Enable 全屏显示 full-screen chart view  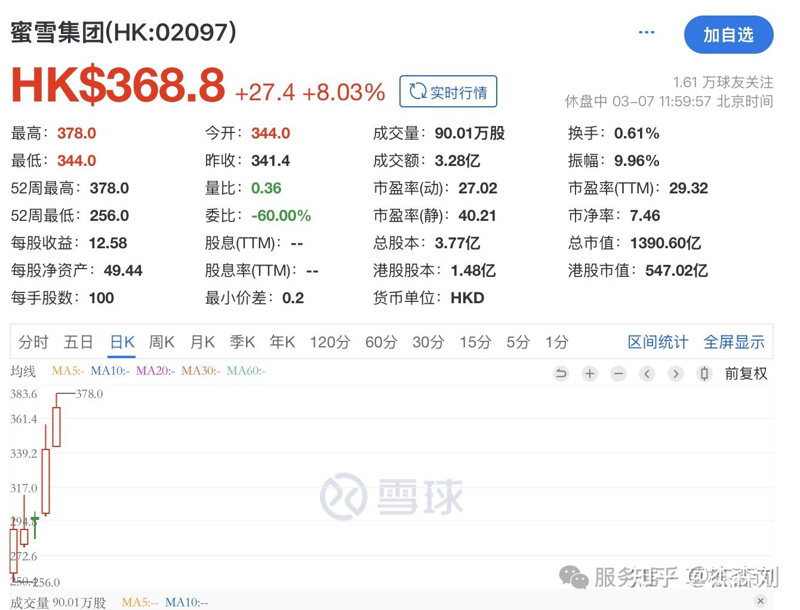pos(734,341)
